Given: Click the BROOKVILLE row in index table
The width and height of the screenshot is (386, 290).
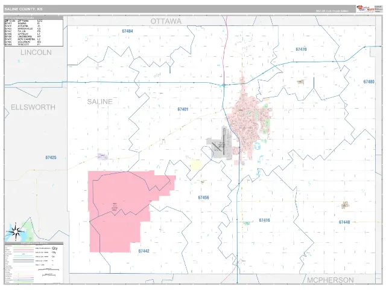Looking at the screenshot, I should (23, 28).
